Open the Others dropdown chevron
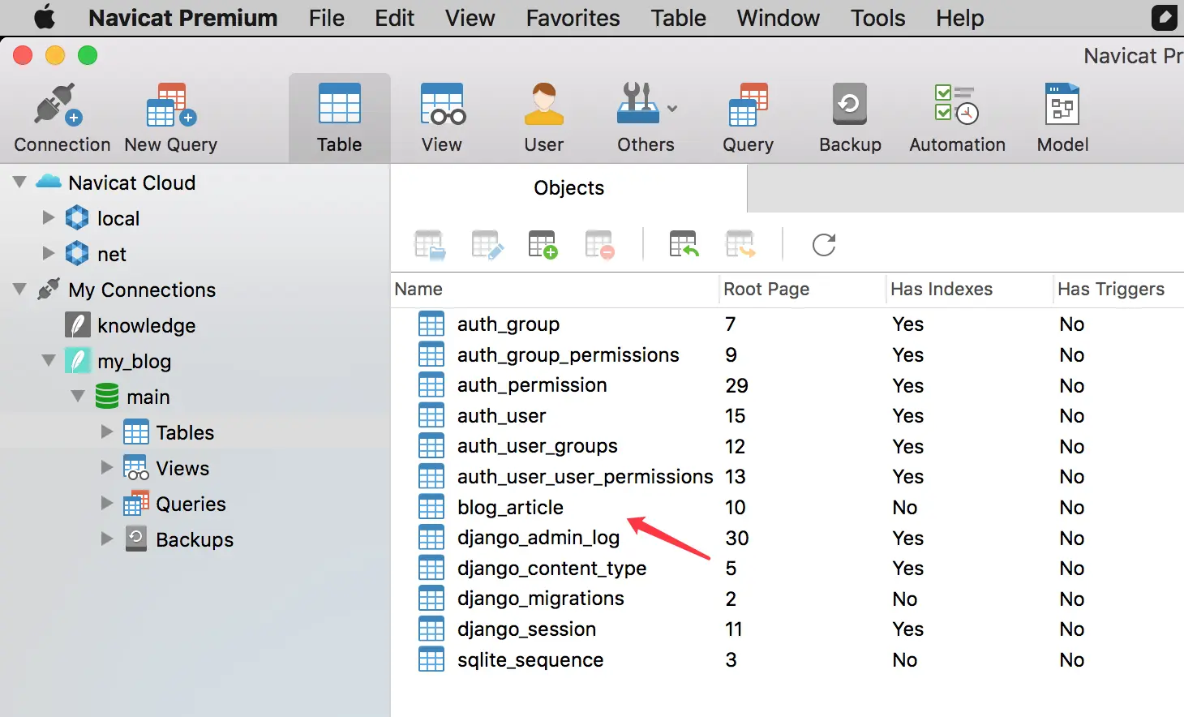The height and width of the screenshot is (717, 1184). click(672, 108)
